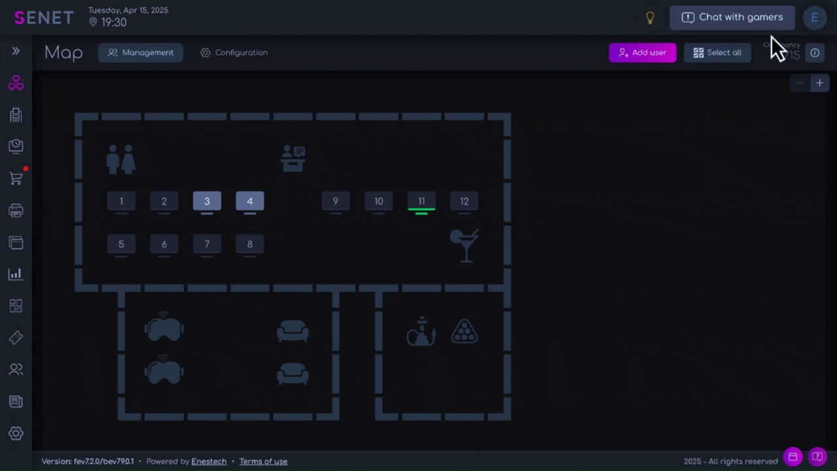Open the settings gear in sidebar
Viewport: 837px width, 471px height.
tap(16, 433)
